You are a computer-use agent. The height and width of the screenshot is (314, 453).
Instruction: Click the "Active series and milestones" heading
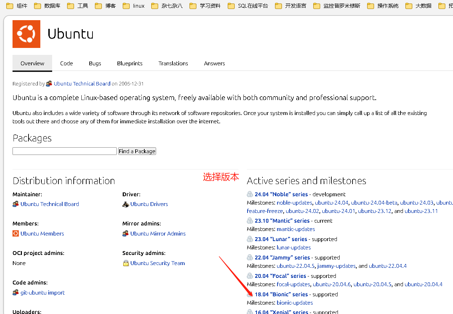(x=306, y=181)
